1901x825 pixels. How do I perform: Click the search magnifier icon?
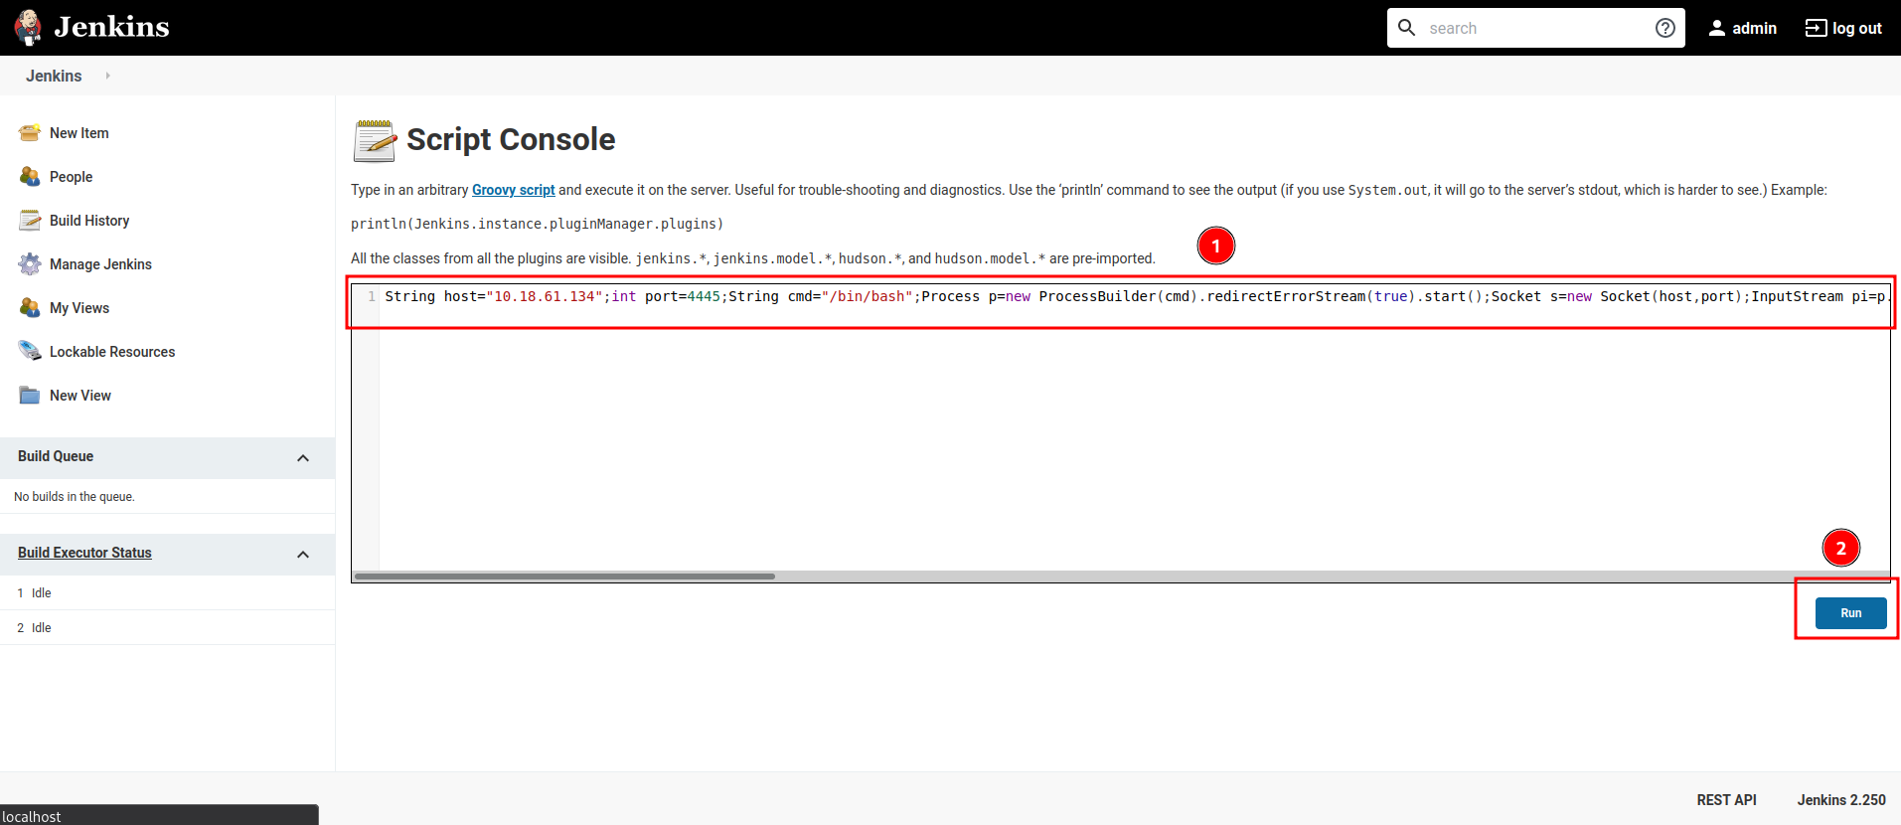click(x=1406, y=28)
